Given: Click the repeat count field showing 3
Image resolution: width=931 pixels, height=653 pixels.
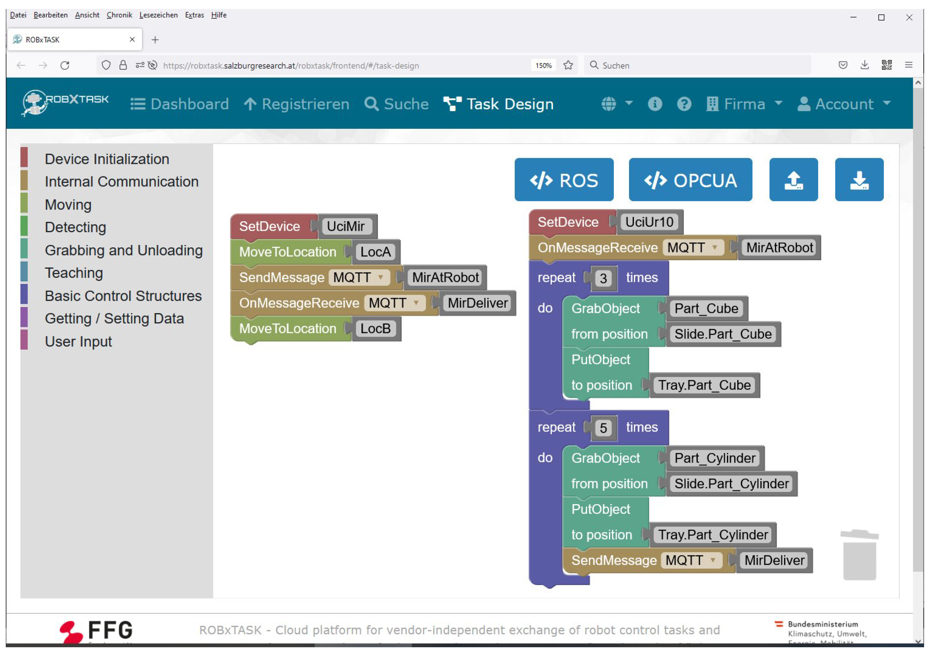Looking at the screenshot, I should click(603, 279).
